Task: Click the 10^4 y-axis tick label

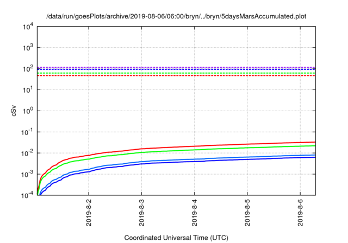Action: click(28, 27)
